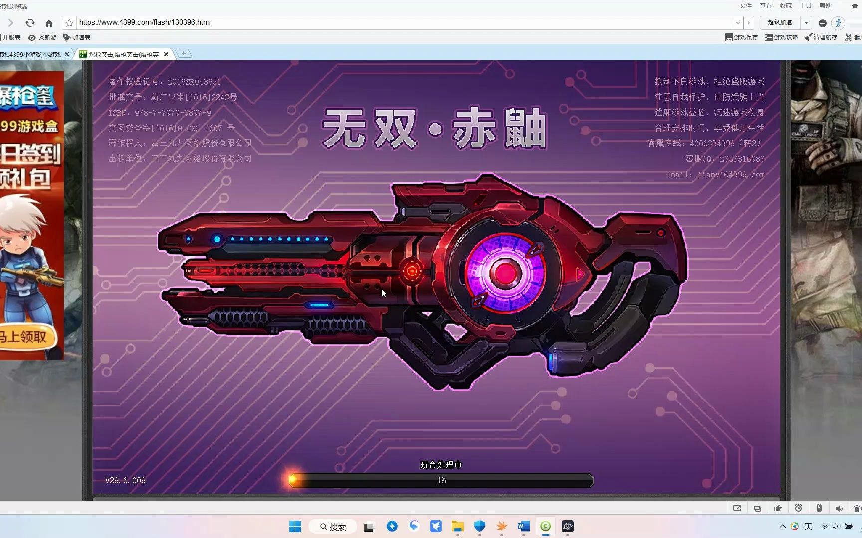The height and width of the screenshot is (538, 862).
Task: Click the 超级加速 button
Action: point(780,23)
